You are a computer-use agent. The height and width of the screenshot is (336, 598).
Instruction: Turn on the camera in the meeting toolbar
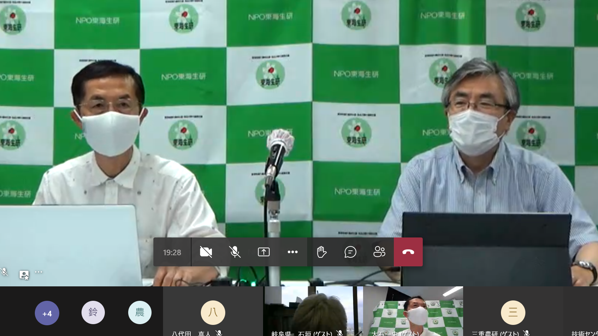[206, 252]
